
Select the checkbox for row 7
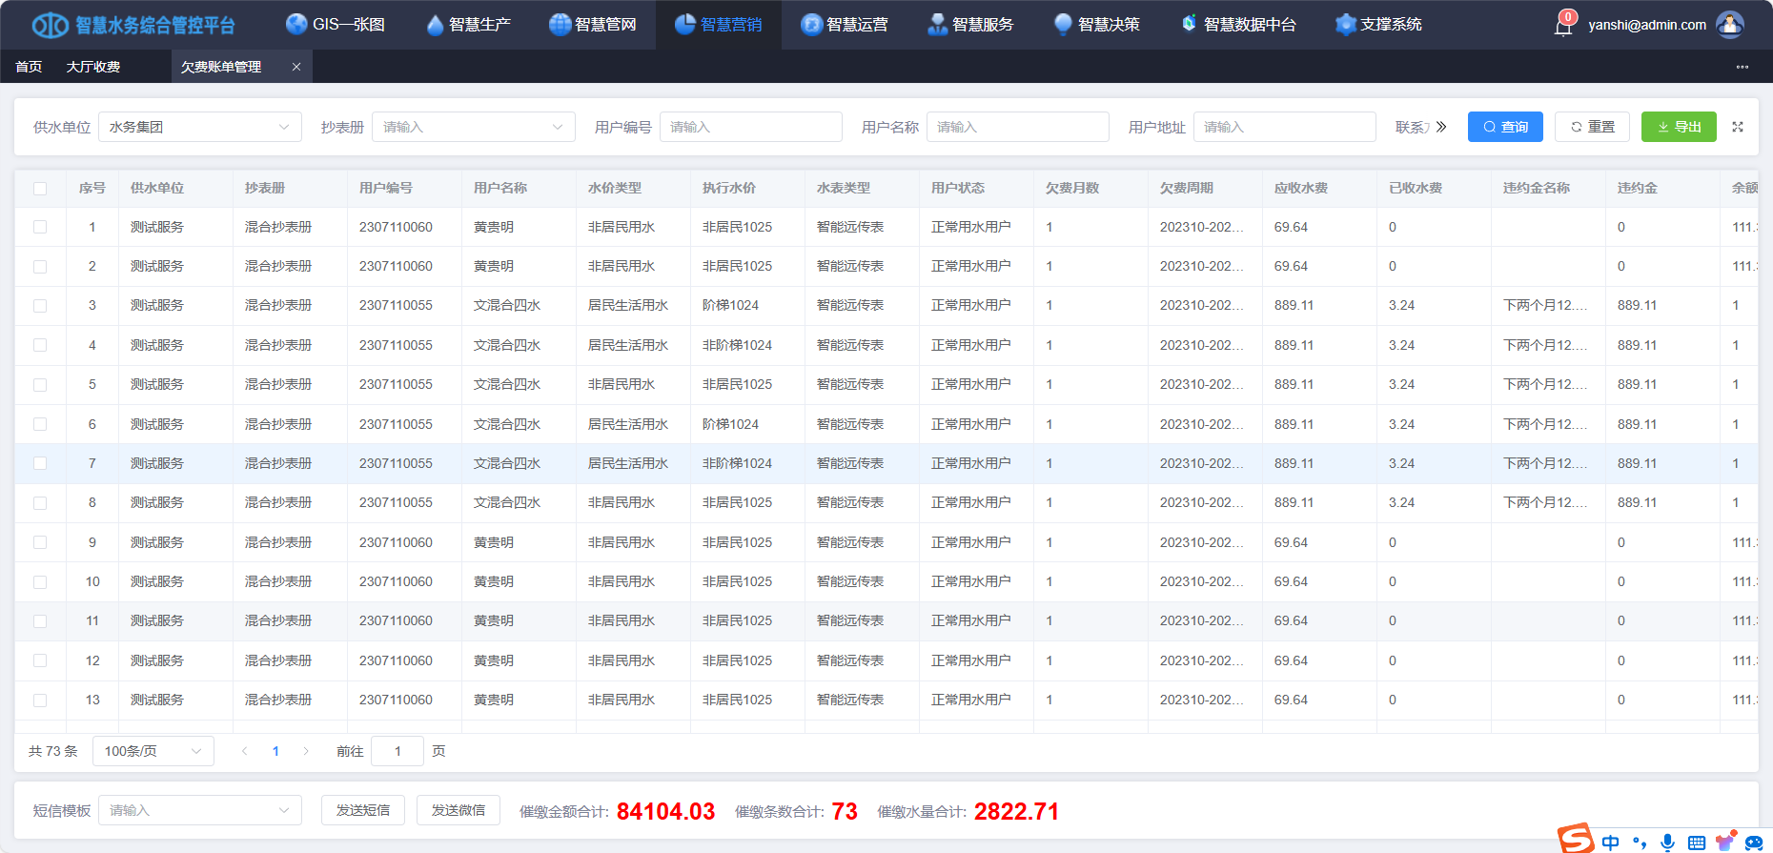[40, 463]
